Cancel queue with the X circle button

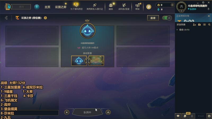(x=67, y=112)
